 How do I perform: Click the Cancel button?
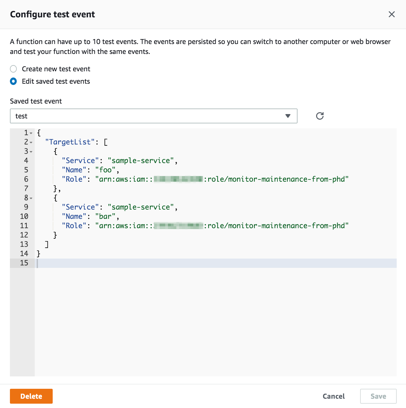(333, 396)
